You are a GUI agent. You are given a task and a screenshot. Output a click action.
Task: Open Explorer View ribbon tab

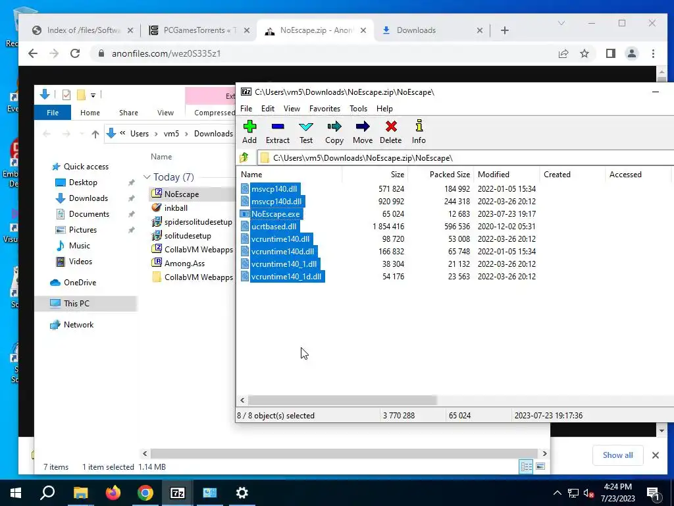[x=165, y=112]
